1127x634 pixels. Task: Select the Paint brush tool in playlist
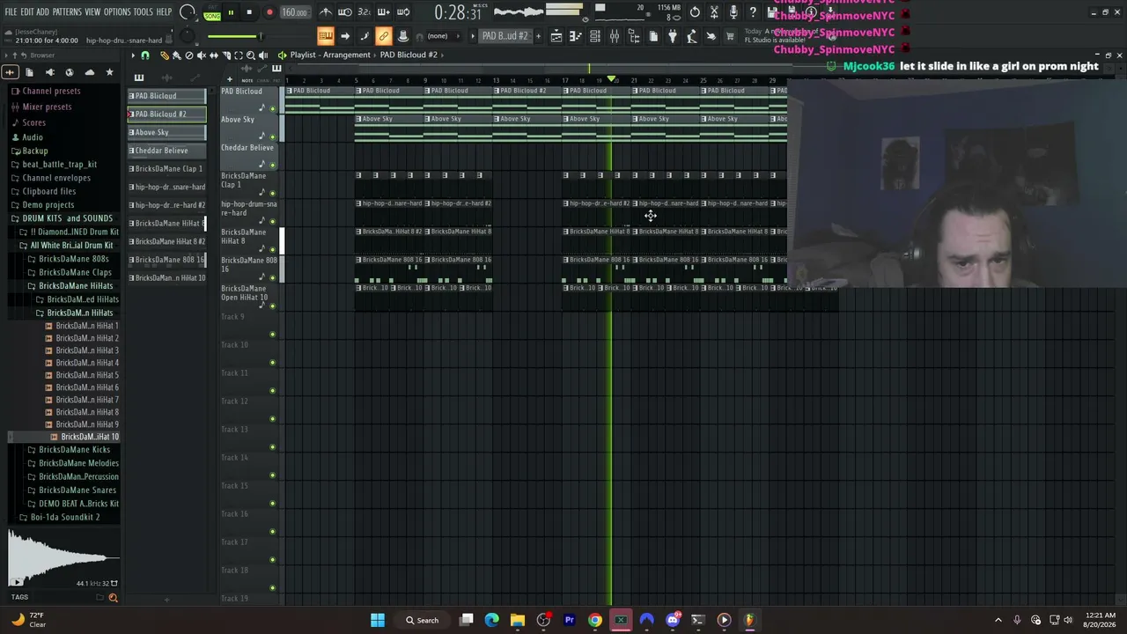(x=176, y=55)
